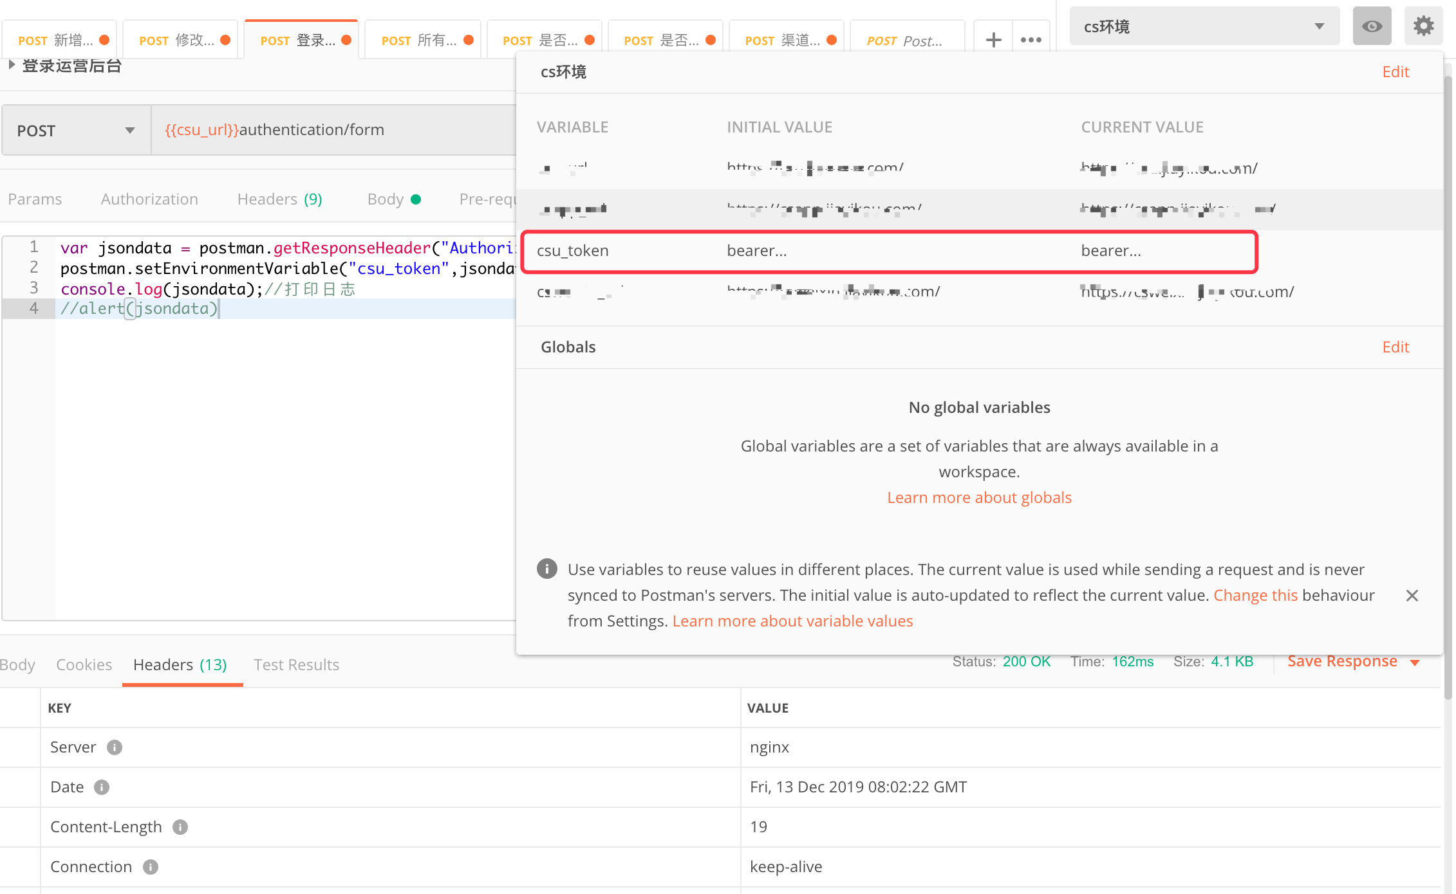The height and width of the screenshot is (894, 1456).
Task: Click info icon beside Date key
Action: pyautogui.click(x=103, y=787)
